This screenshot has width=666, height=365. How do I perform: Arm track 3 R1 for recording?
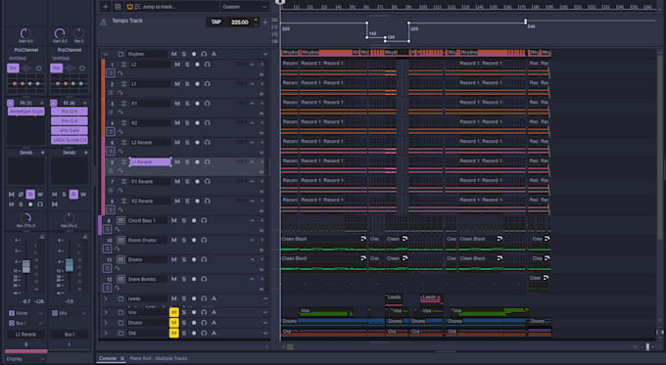click(x=197, y=104)
